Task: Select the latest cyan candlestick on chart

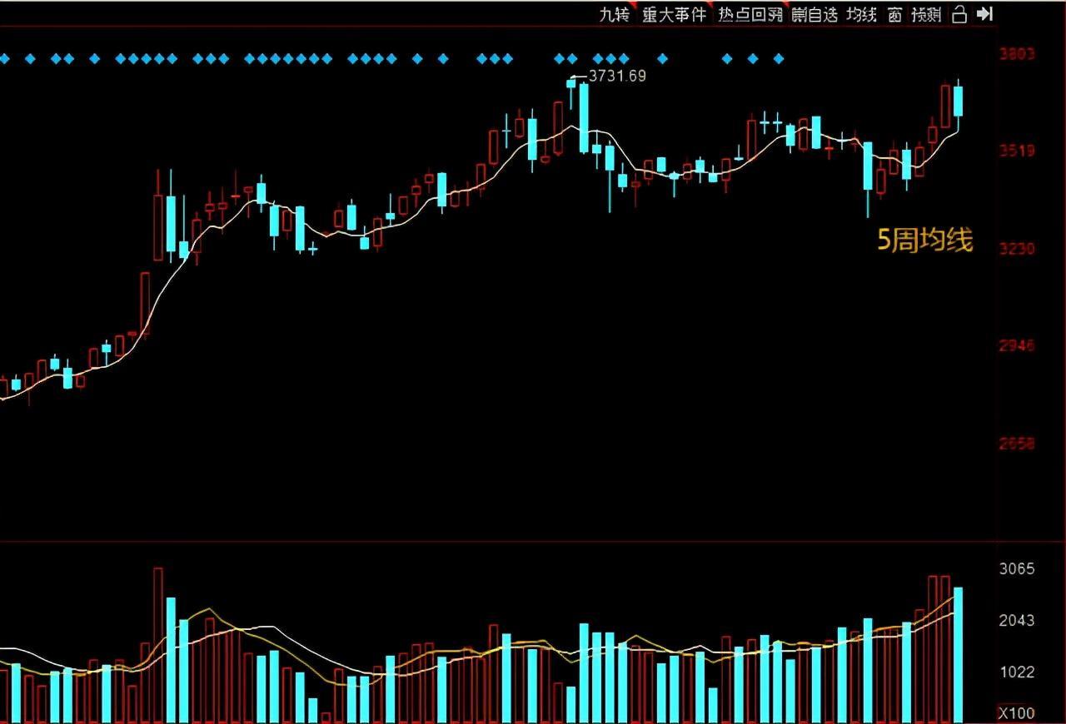Action: point(959,106)
